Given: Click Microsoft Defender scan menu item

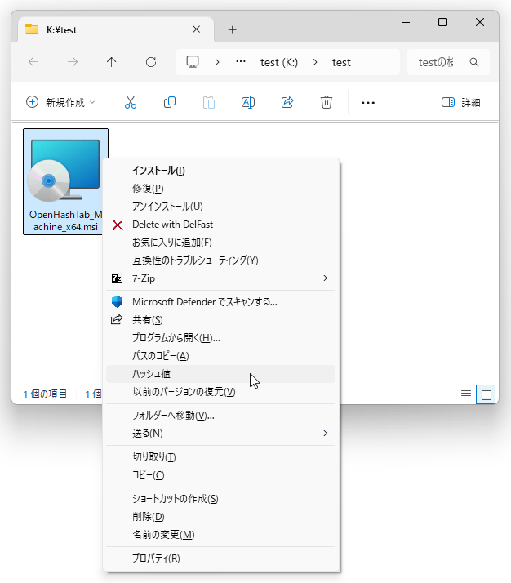Looking at the screenshot, I should point(204,301).
